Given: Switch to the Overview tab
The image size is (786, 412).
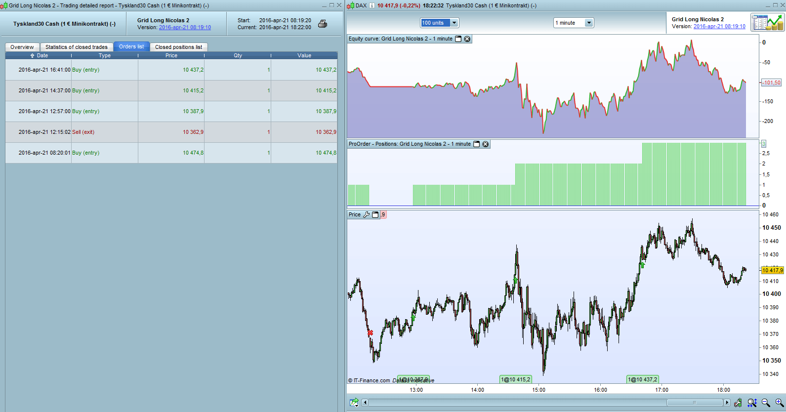Looking at the screenshot, I should (x=22, y=47).
